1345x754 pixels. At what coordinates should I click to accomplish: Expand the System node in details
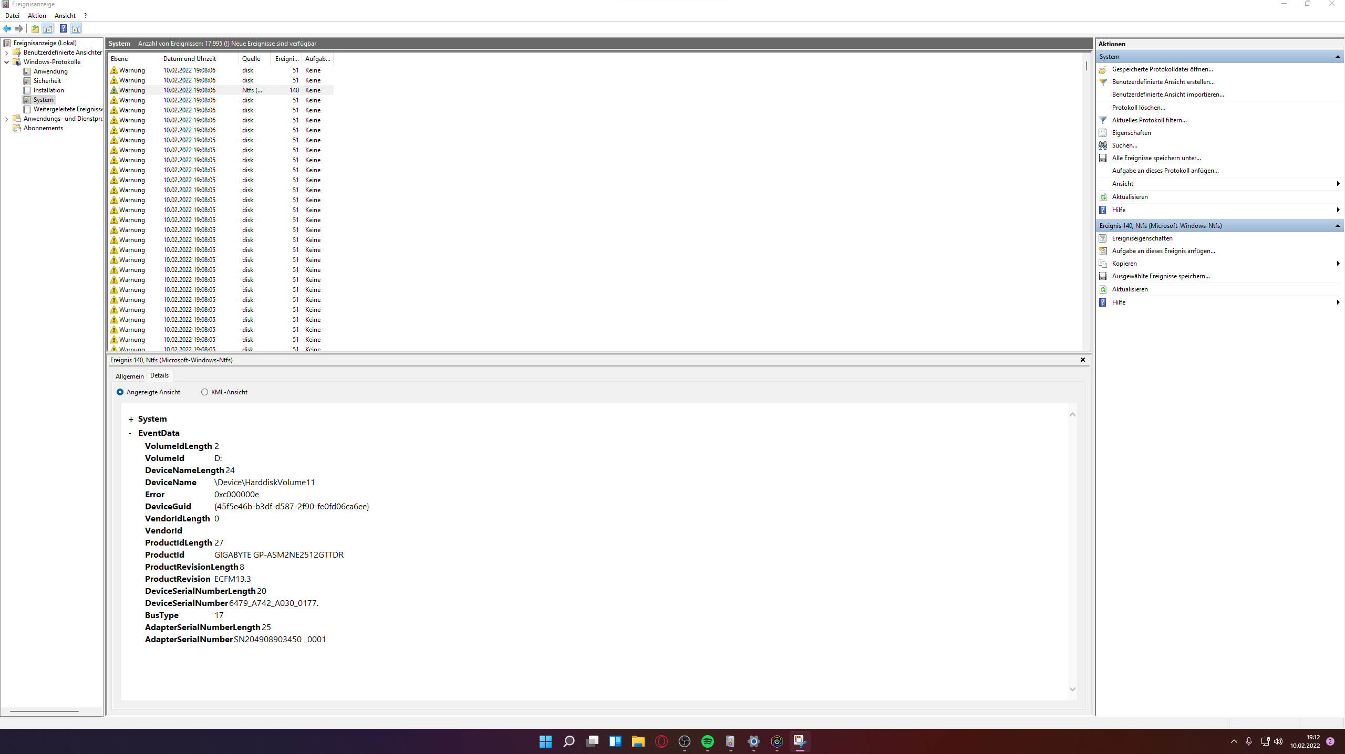tap(131, 420)
